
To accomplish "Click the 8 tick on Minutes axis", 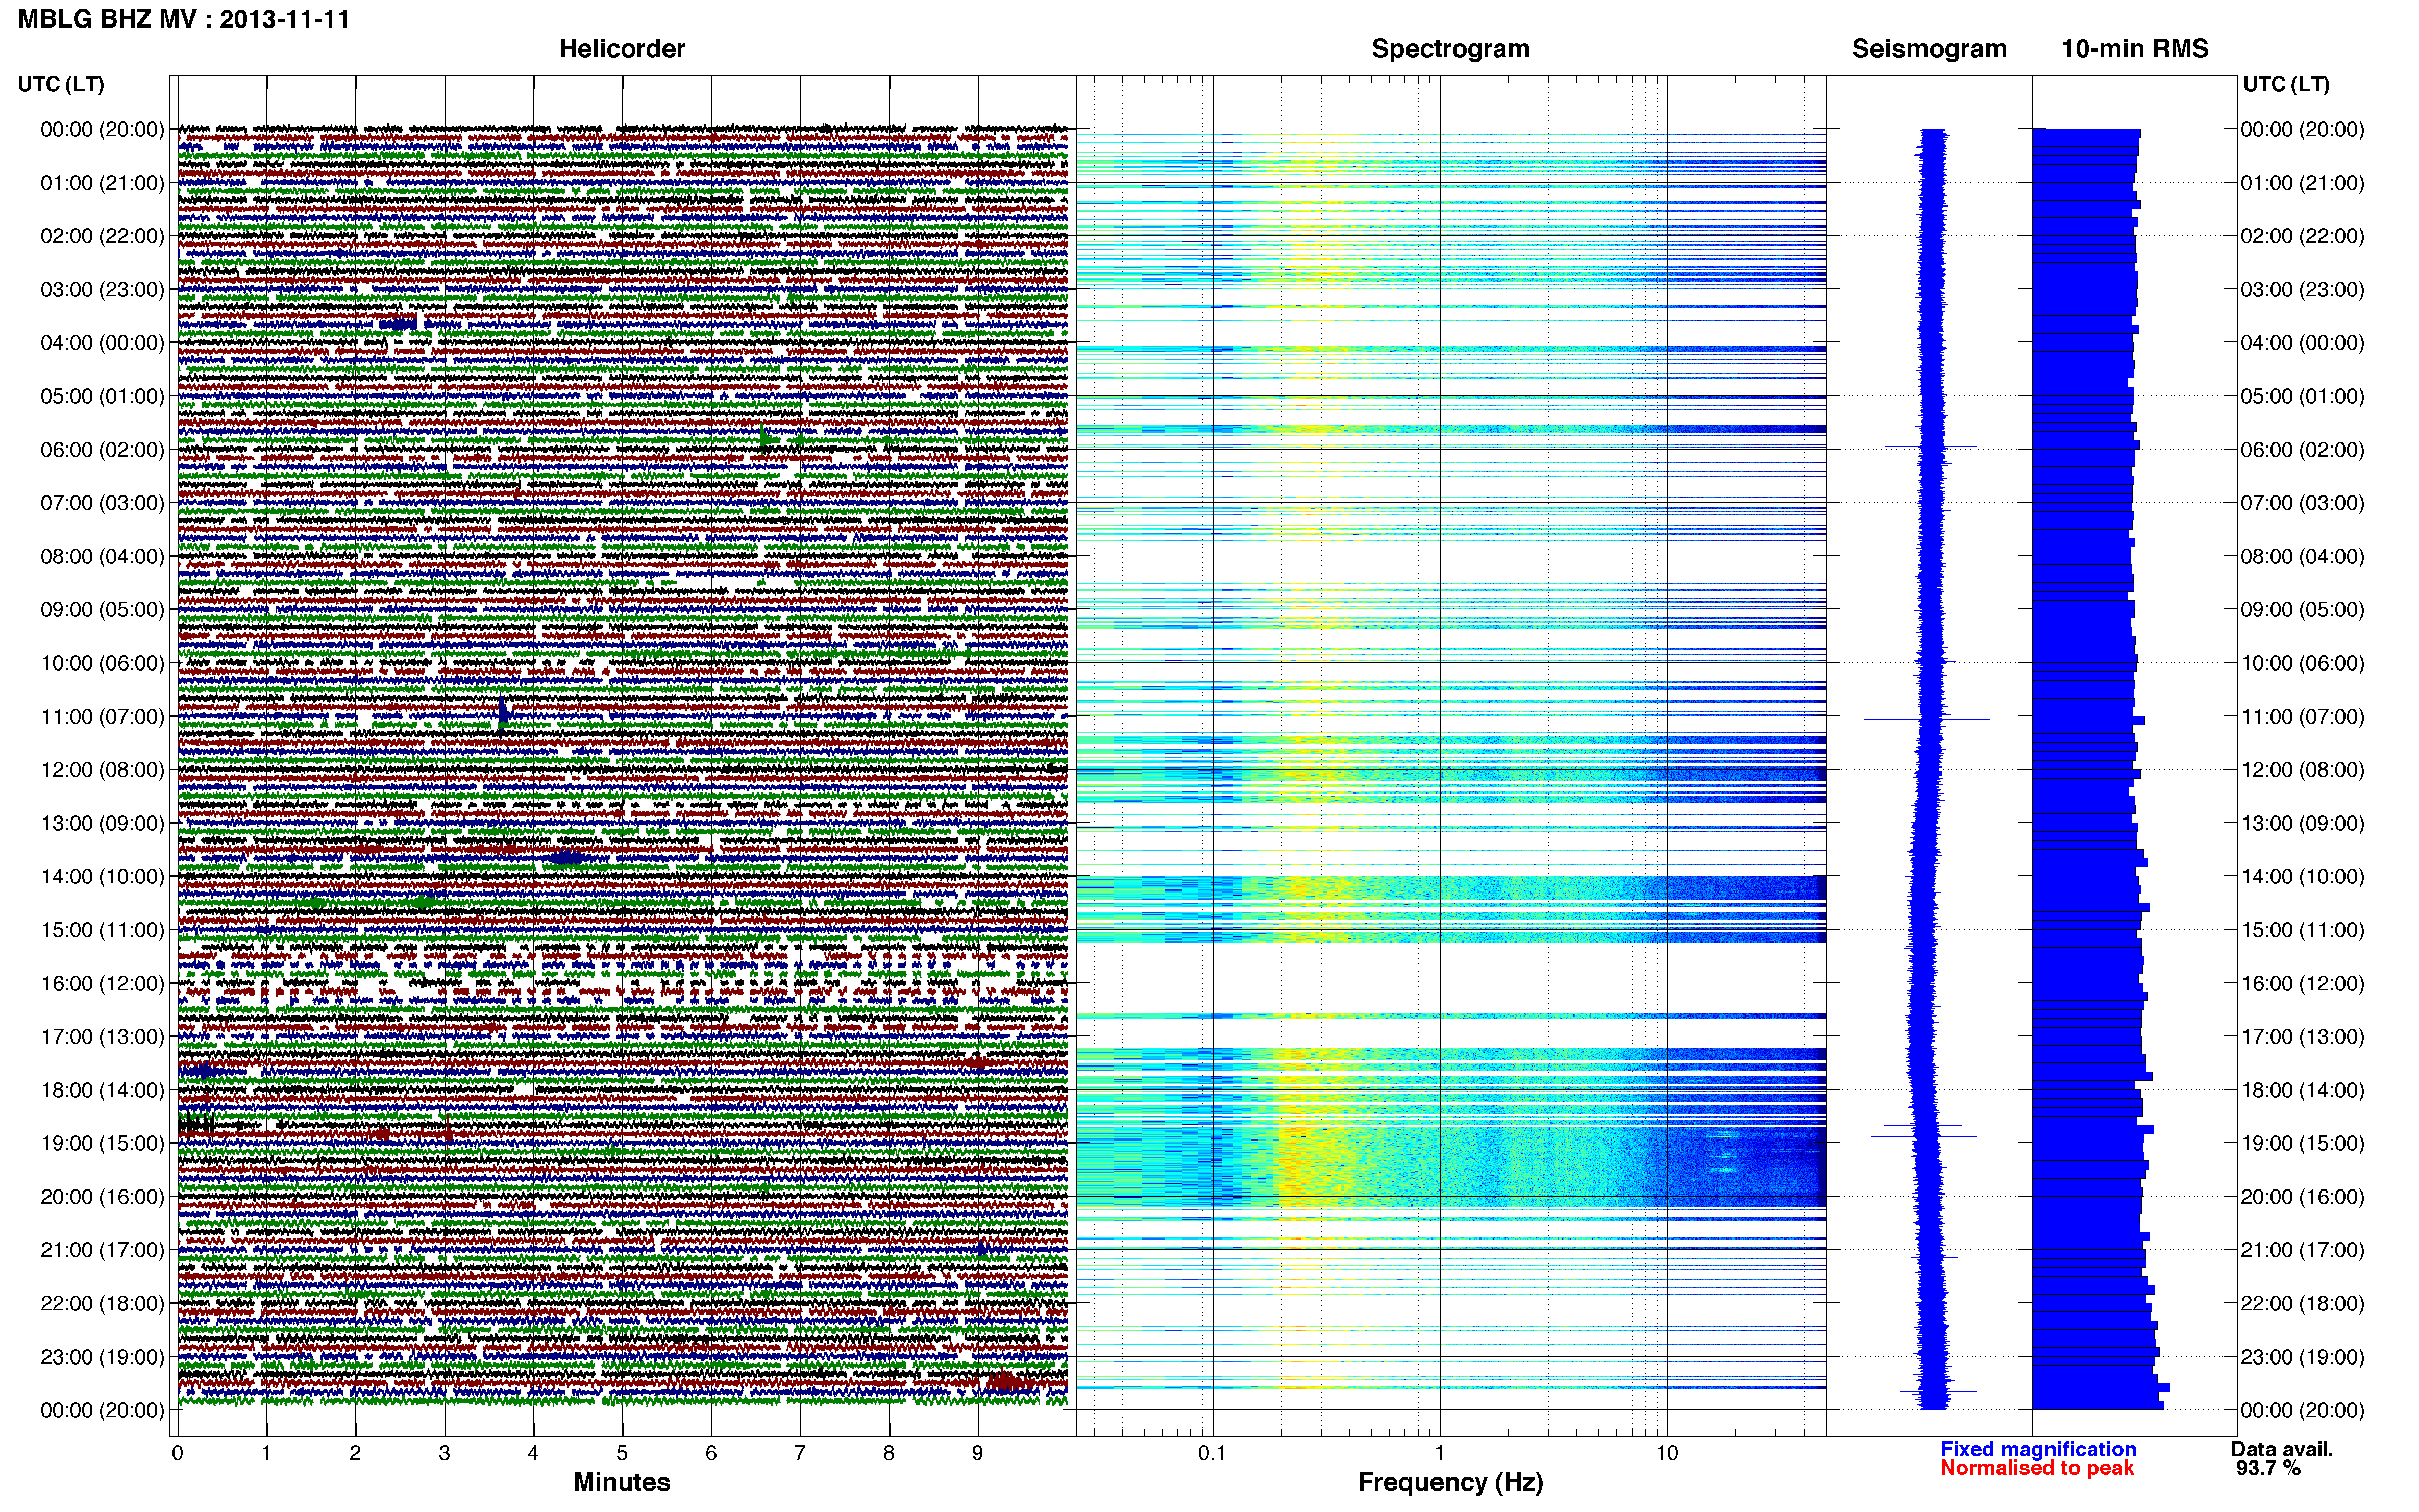I will [x=889, y=1453].
